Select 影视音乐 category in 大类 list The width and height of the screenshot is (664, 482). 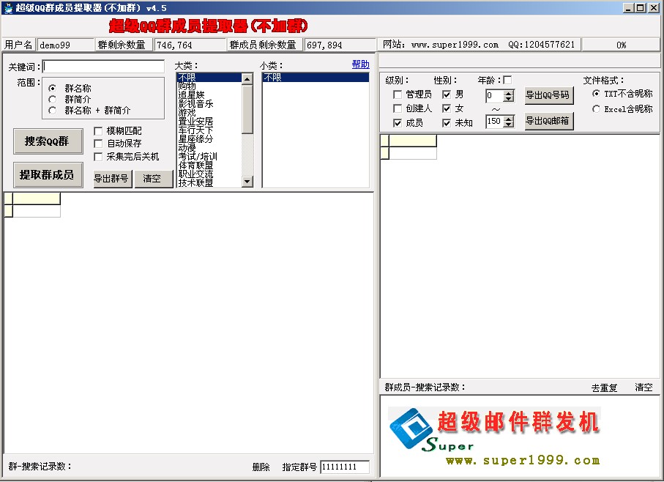(209, 104)
